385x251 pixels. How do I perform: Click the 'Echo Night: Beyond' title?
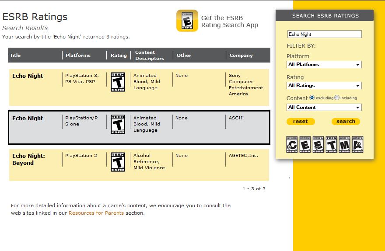click(x=28, y=159)
